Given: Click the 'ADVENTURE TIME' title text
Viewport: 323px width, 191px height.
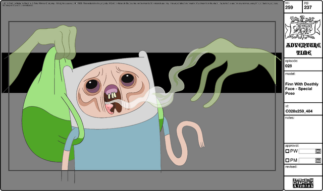Looking at the screenshot, I should point(303,49).
